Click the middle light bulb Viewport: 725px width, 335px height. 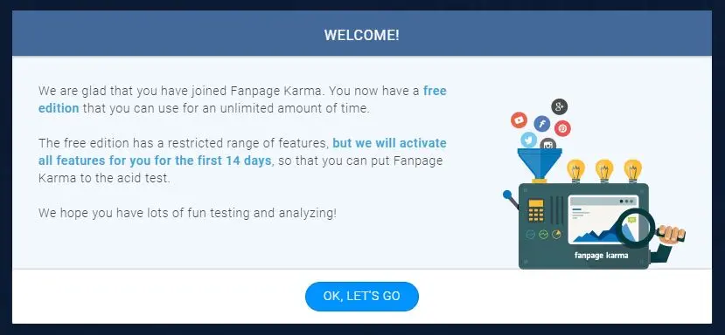[x=603, y=171]
